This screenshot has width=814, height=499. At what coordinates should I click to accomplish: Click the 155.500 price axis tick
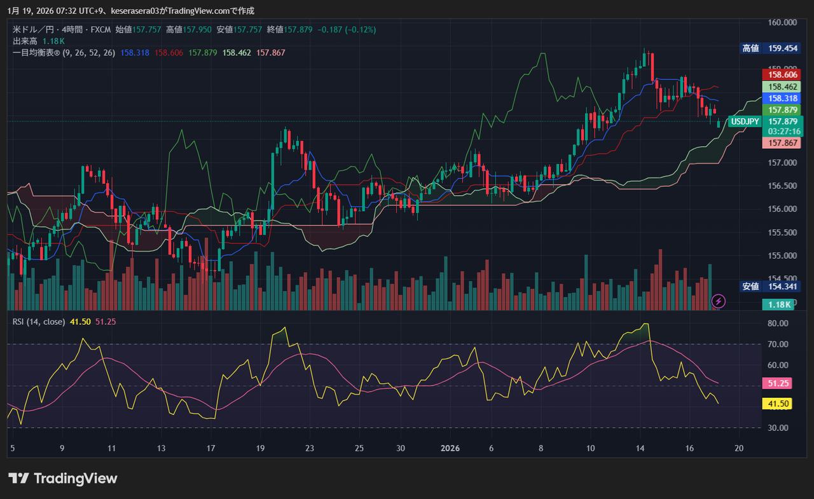click(782, 233)
